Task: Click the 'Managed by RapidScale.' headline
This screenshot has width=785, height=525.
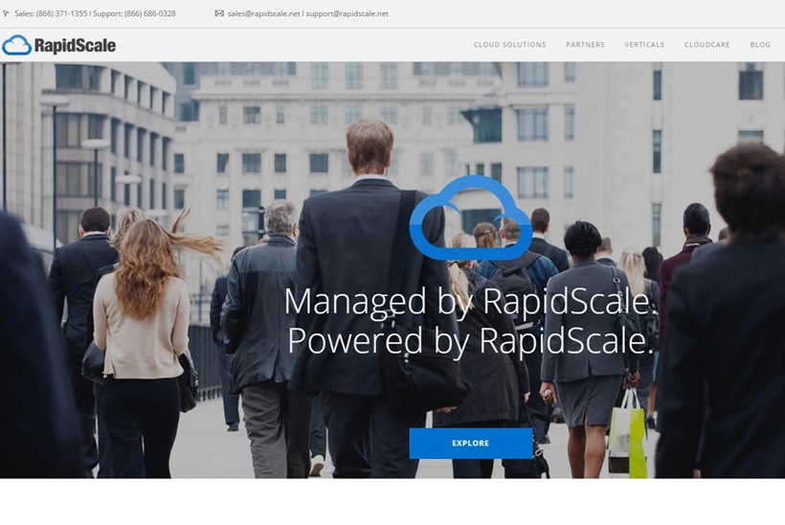Action: pos(470,302)
